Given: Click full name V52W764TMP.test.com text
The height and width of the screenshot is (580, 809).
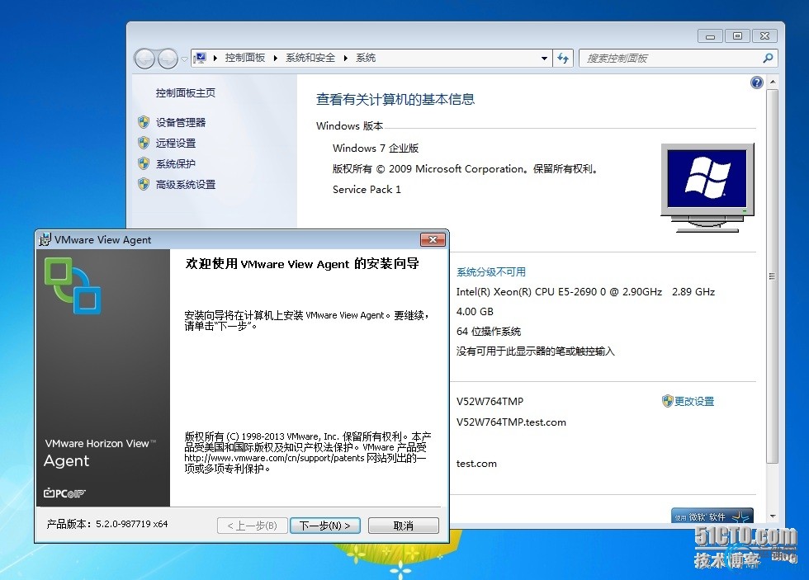Looking at the screenshot, I should point(511,422).
